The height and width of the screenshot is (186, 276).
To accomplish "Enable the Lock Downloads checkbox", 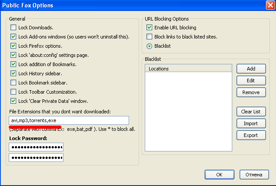I will [x=14, y=28].
